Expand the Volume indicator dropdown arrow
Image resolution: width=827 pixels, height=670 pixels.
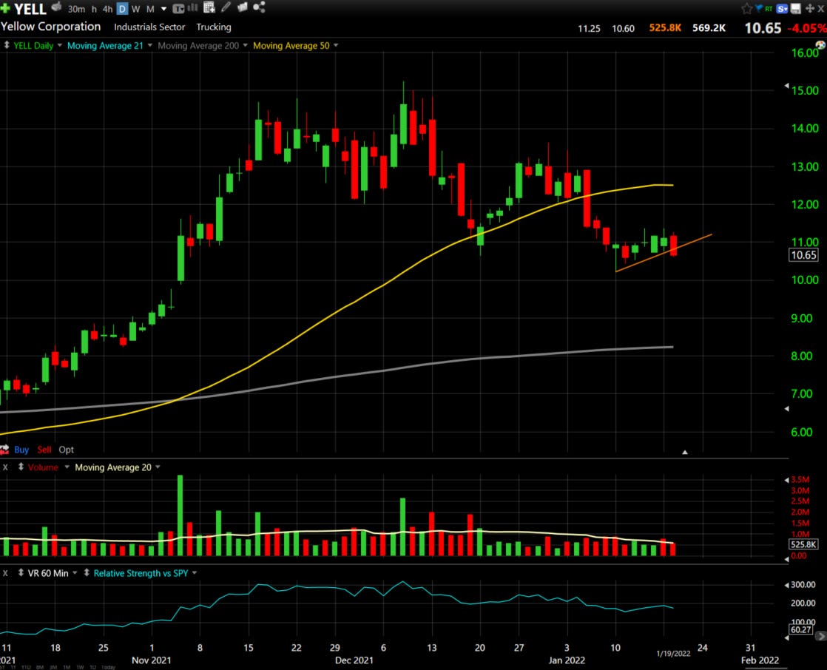click(x=67, y=467)
